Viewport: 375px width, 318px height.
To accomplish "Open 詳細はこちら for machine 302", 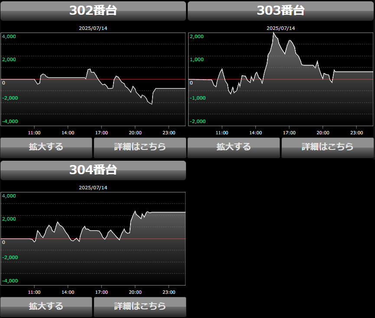I will coord(140,148).
